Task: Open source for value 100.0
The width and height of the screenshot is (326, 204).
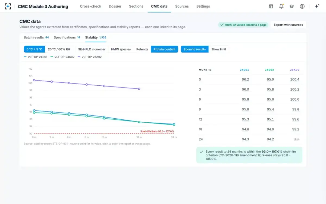Action: [295, 99]
